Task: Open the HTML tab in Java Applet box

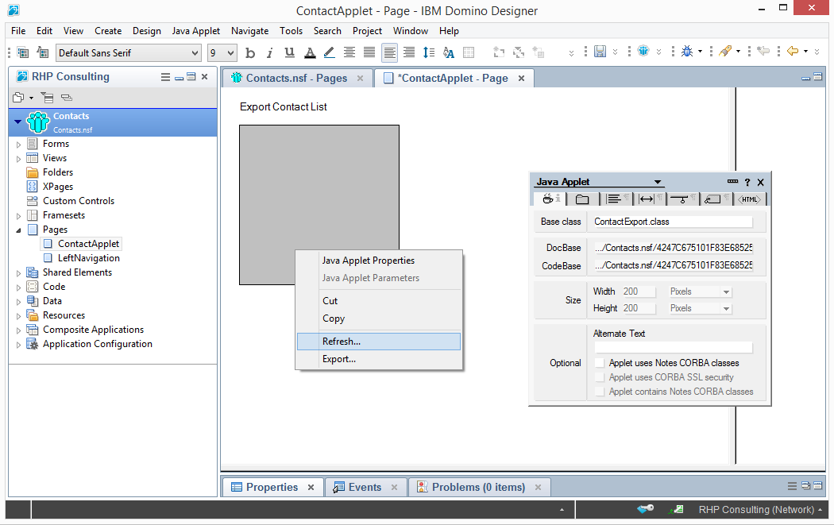Action: 749,199
